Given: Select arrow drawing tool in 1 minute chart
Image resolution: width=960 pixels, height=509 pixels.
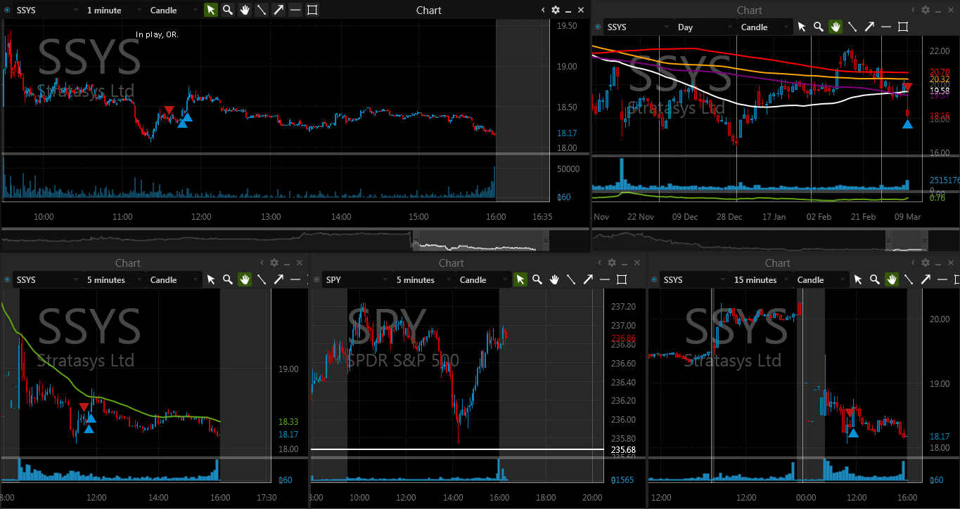Looking at the screenshot, I should pos(279,10).
